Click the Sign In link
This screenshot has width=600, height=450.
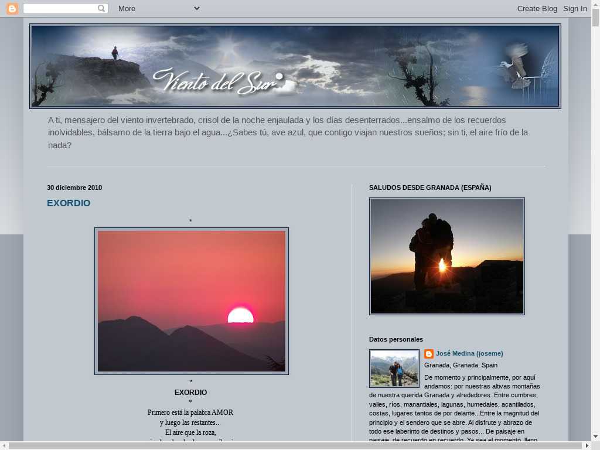(575, 8)
